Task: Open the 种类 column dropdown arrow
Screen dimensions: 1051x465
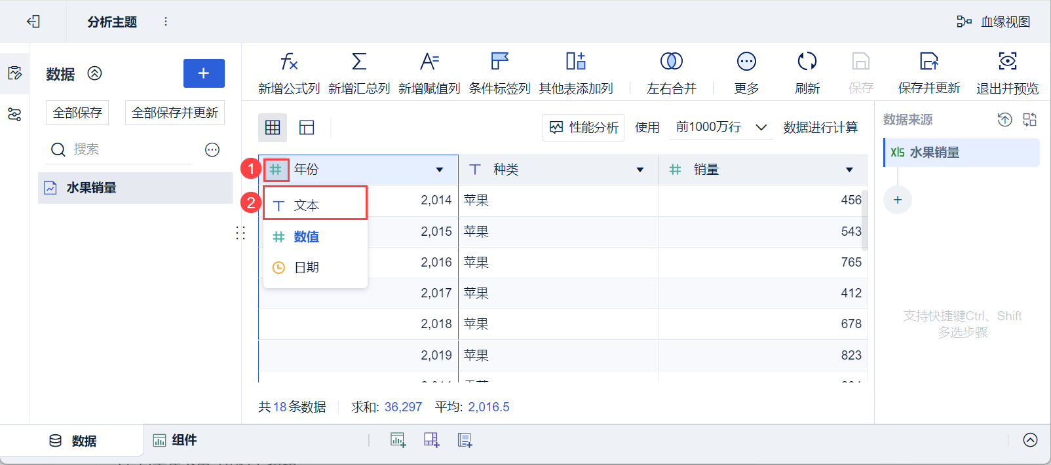Action: click(x=640, y=170)
